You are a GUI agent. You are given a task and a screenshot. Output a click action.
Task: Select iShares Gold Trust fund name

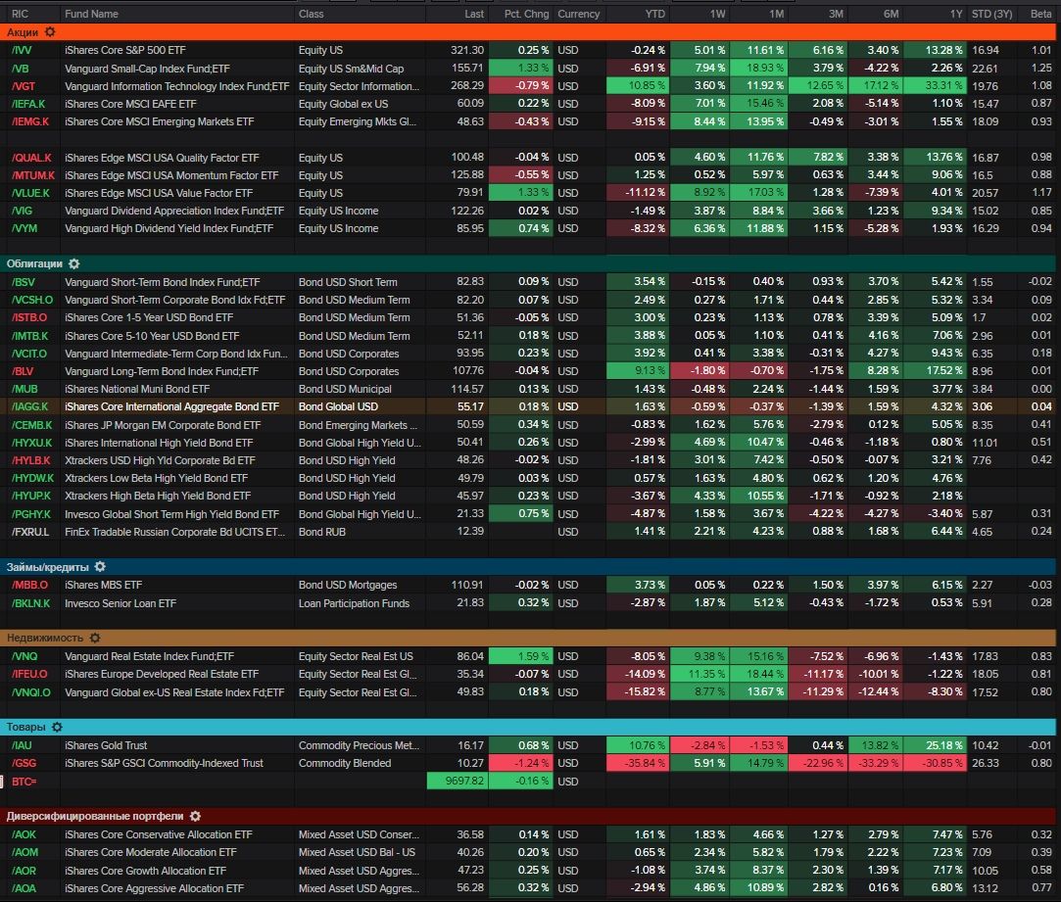click(x=106, y=745)
